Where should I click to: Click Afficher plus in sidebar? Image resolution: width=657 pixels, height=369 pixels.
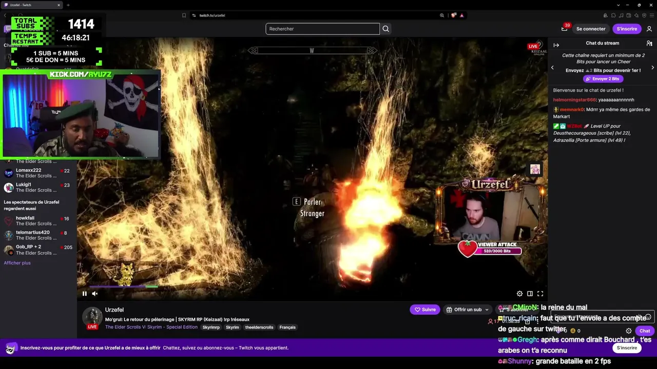pyautogui.click(x=17, y=263)
